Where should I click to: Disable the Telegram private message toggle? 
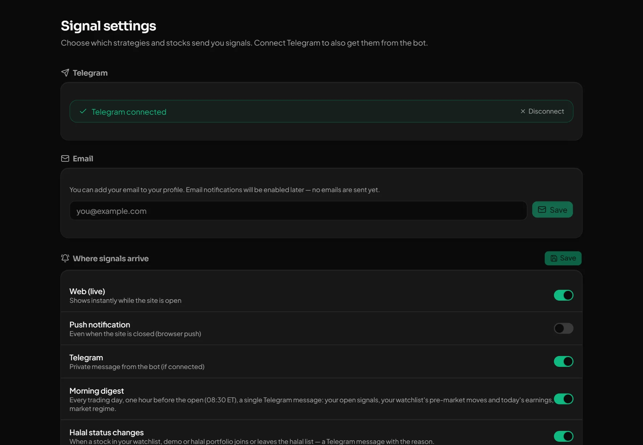point(564,361)
